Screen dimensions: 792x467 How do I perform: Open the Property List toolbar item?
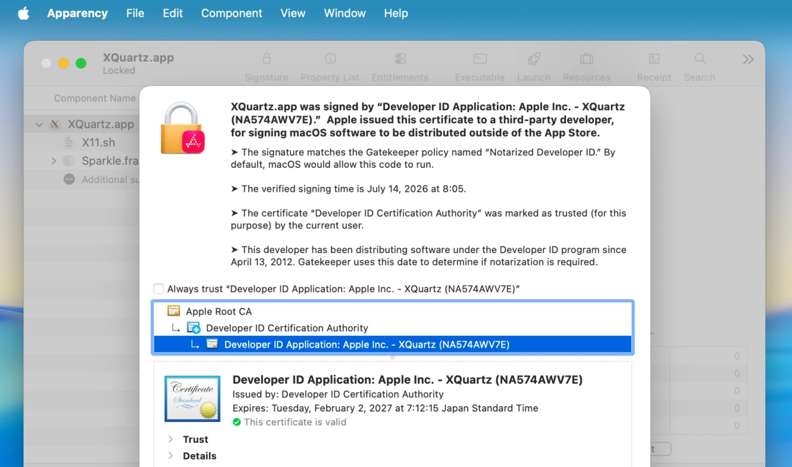(x=330, y=67)
